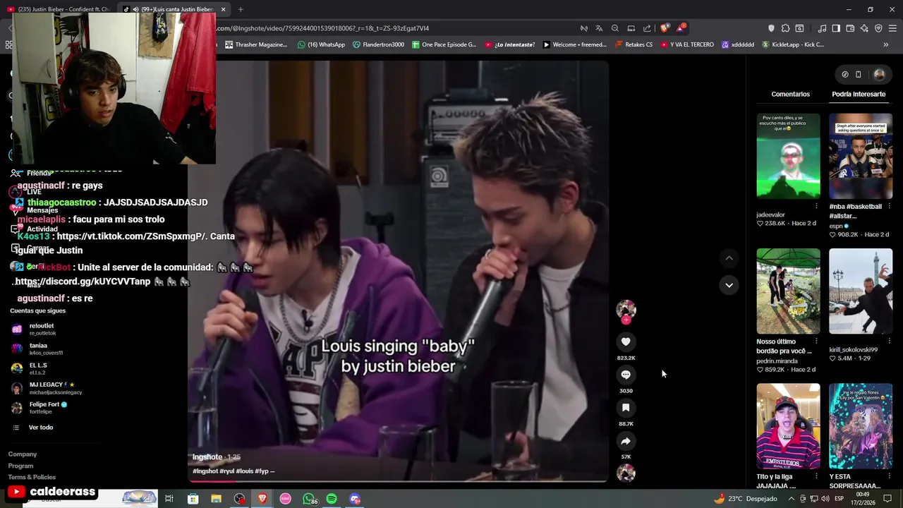The width and height of the screenshot is (903, 508).
Task: Open options menu for the kirill_sokolovski99 video
Action: click(x=889, y=341)
